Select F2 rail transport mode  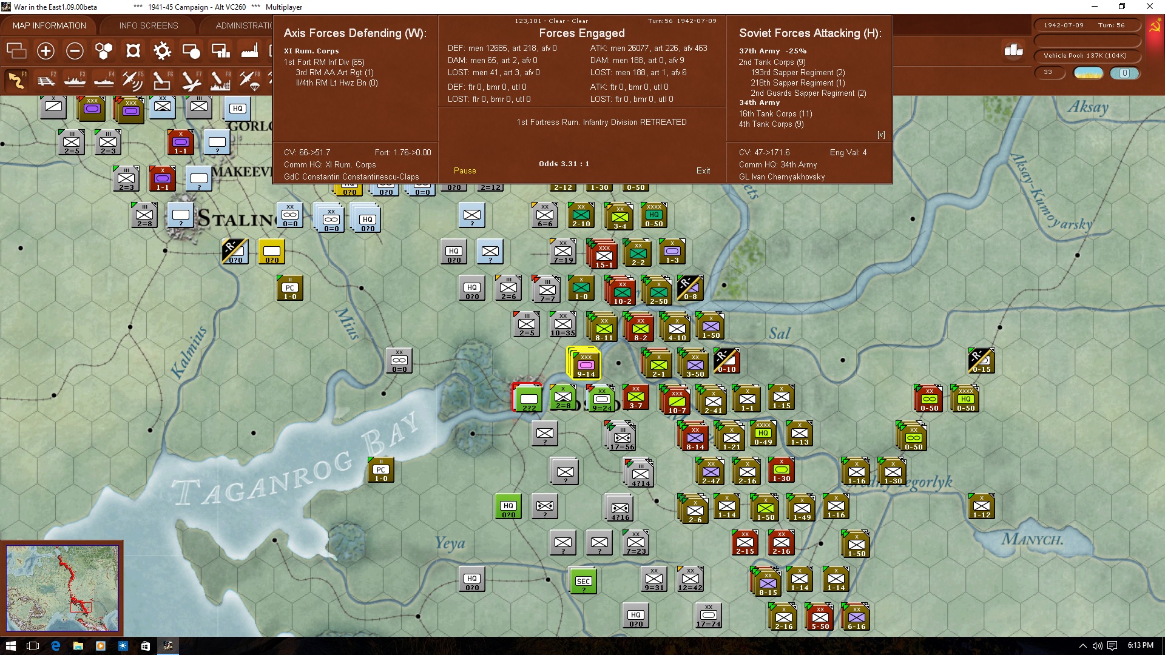pos(46,80)
